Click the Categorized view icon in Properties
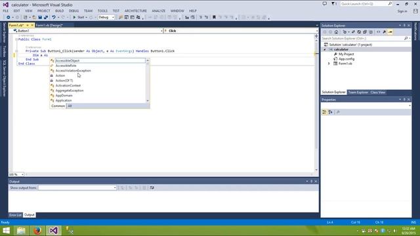The height and width of the screenshot is (236, 420). [324, 112]
